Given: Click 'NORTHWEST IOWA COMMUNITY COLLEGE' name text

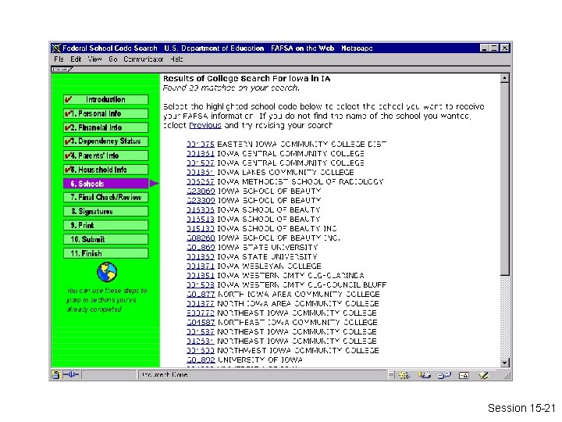Looking at the screenshot, I should tap(298, 351).
